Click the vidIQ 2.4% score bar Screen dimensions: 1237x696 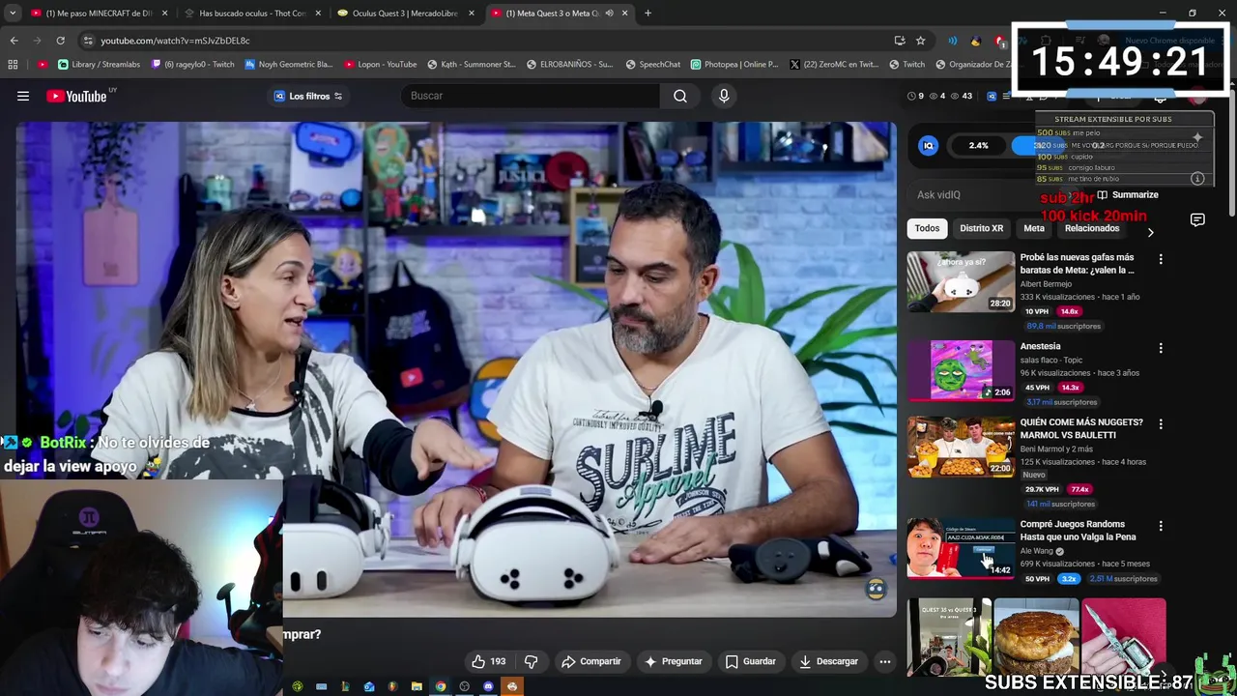pyautogui.click(x=978, y=146)
